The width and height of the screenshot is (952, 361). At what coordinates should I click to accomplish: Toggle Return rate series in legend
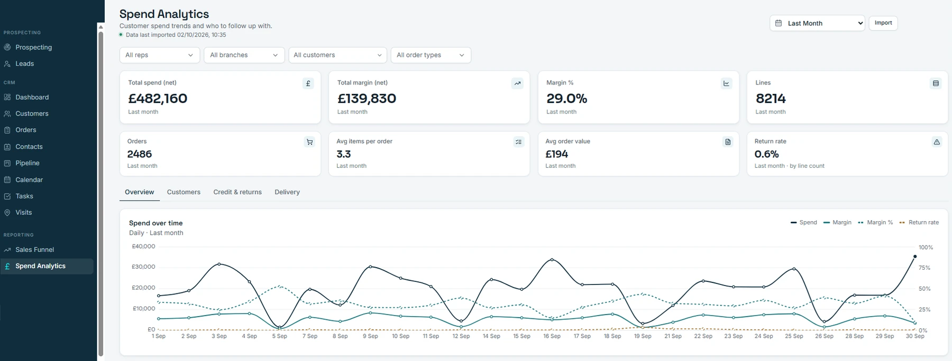click(919, 223)
